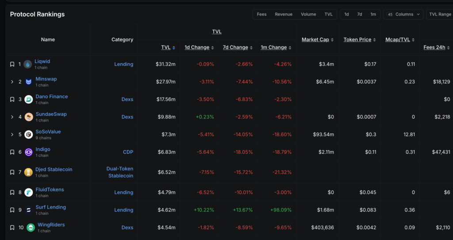Click the 12.81 Mcap/TVL value
The height and width of the screenshot is (240, 453).
click(x=409, y=134)
